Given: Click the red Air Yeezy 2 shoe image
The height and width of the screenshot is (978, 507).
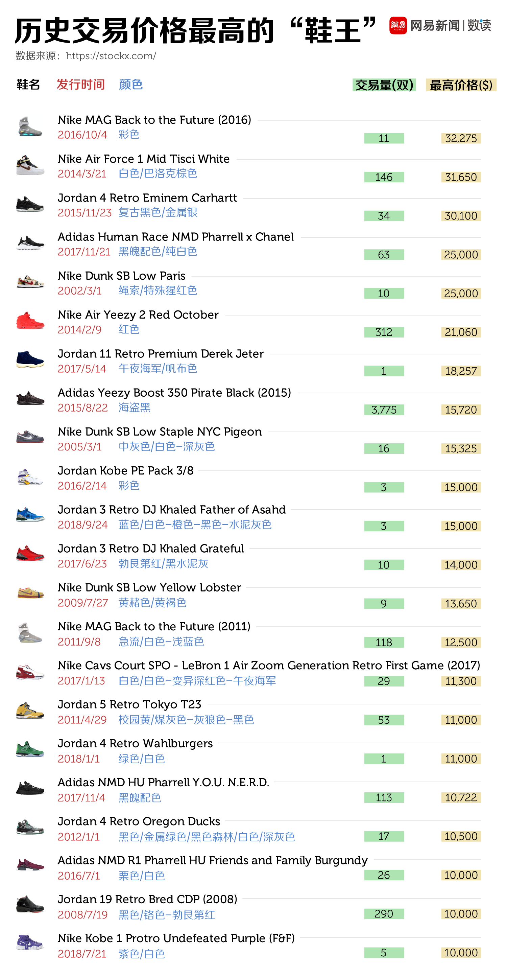Looking at the screenshot, I should click(x=30, y=321).
